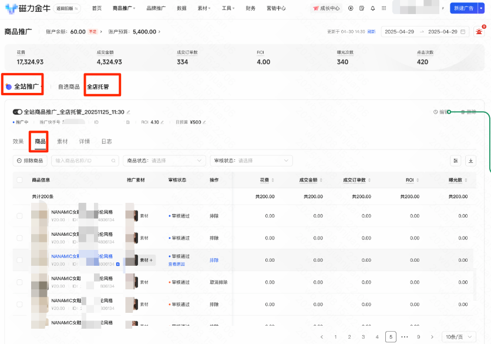Image resolution: width=491 pixels, height=344 pixels.
Task: Click the 刷新 link
Action: tap(371, 32)
